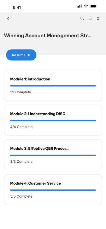Tap the Wi-Fi status icon
This screenshot has height=229, width=106.
(86, 6)
